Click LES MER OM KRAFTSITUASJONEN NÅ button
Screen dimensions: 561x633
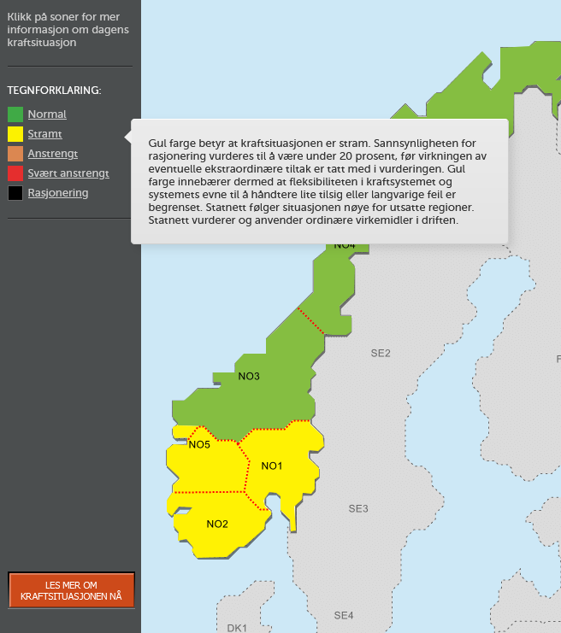coord(71,590)
